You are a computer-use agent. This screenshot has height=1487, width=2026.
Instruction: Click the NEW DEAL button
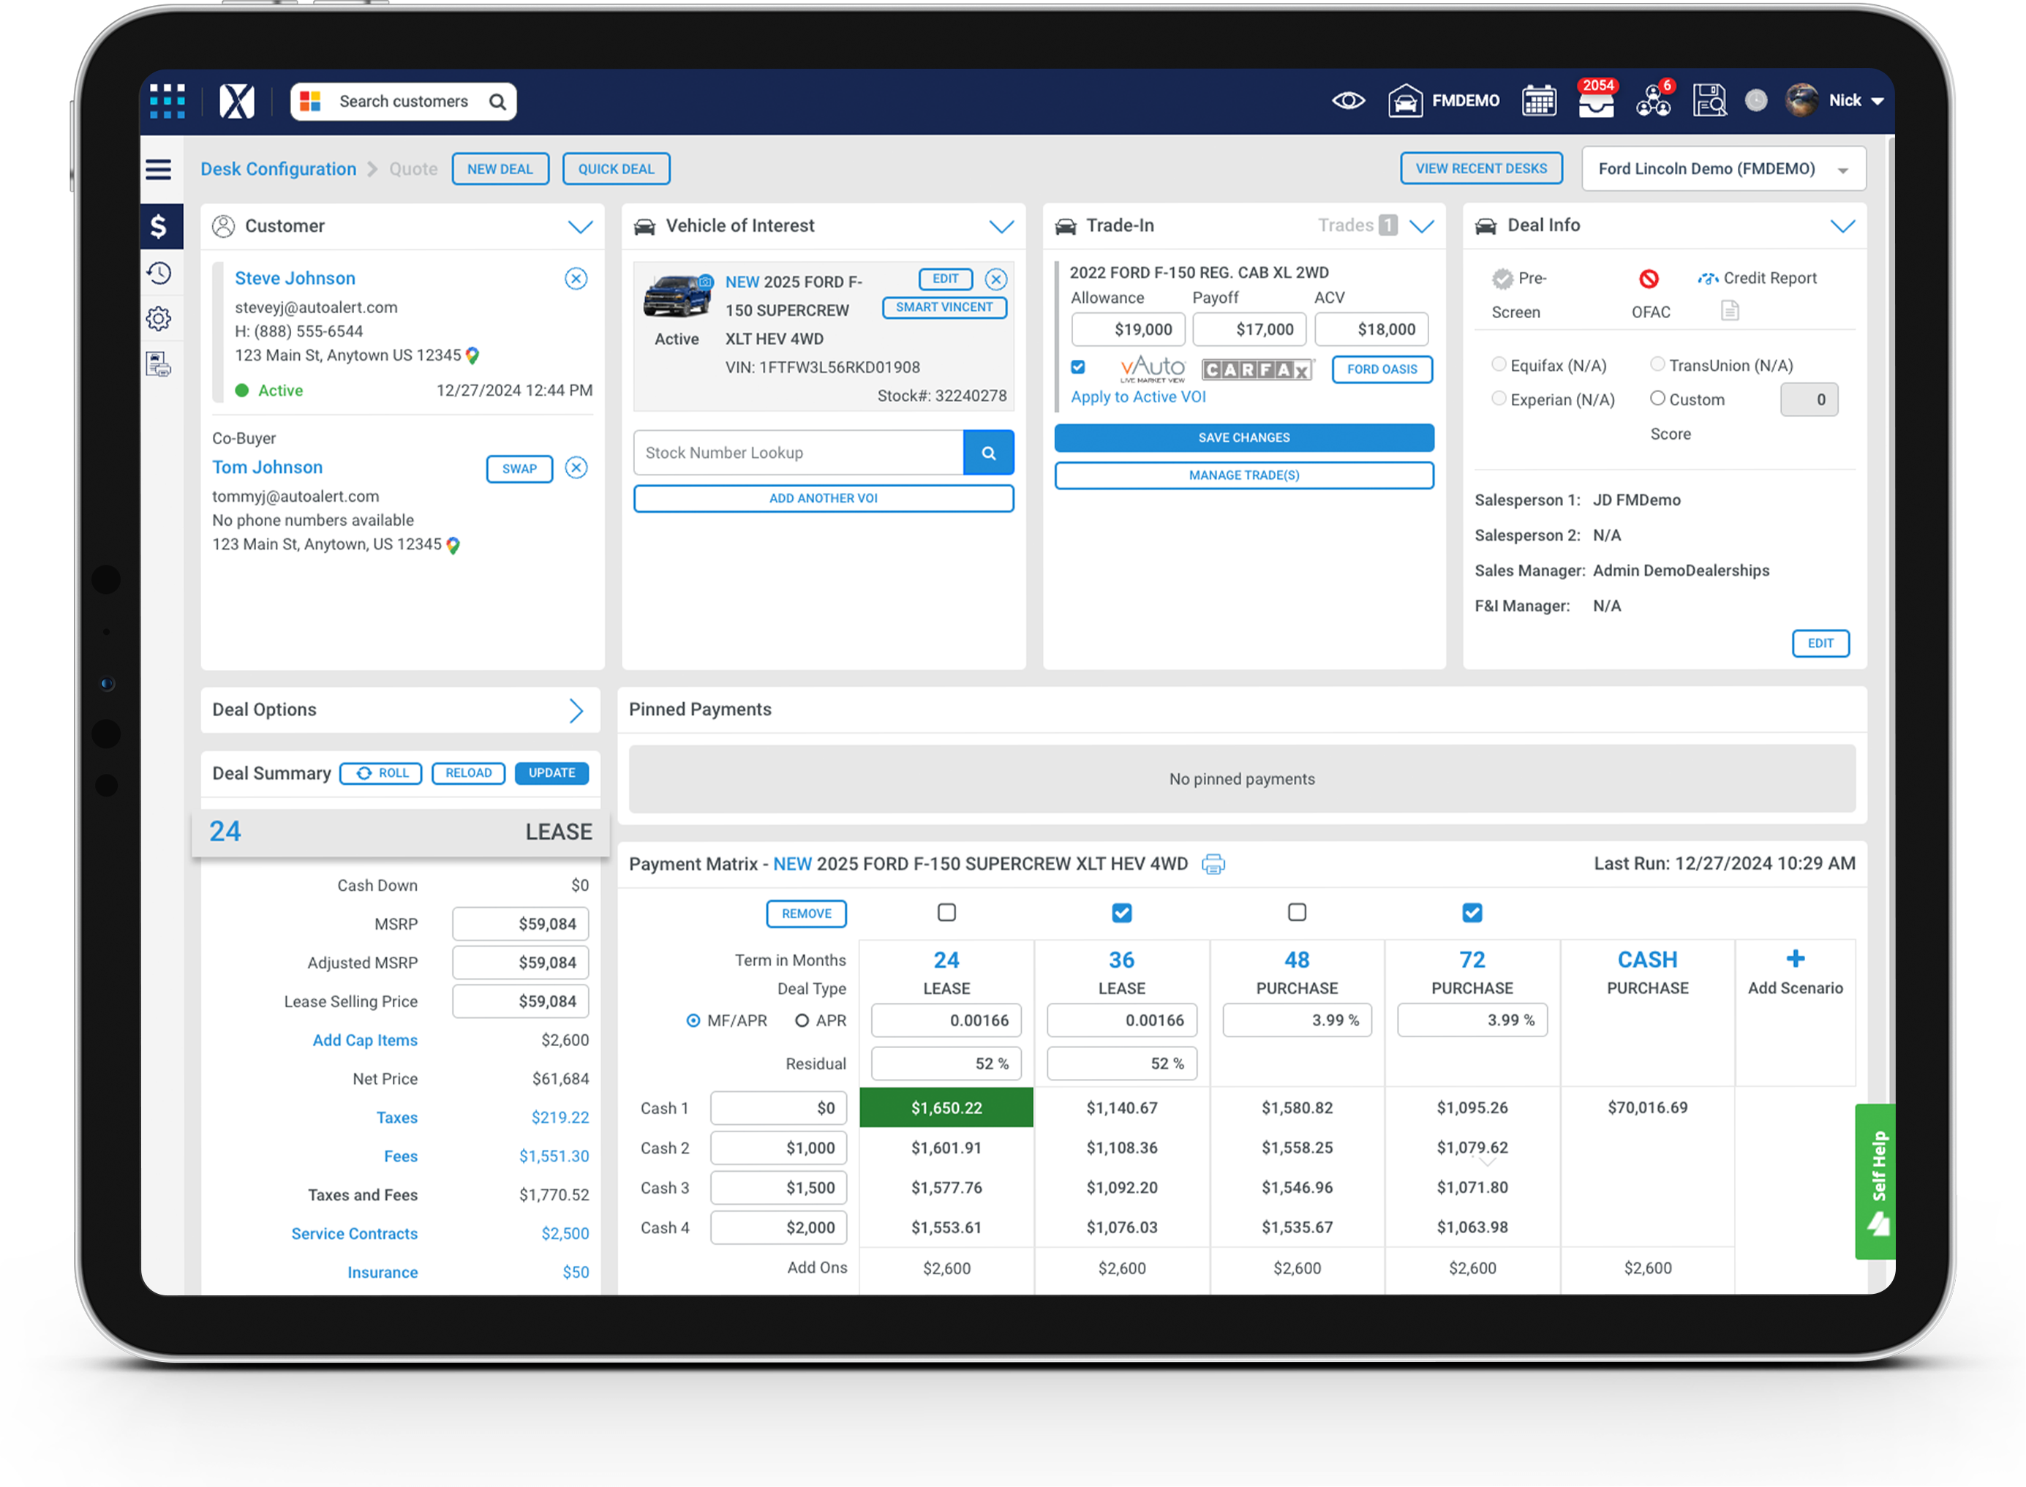[x=500, y=169]
